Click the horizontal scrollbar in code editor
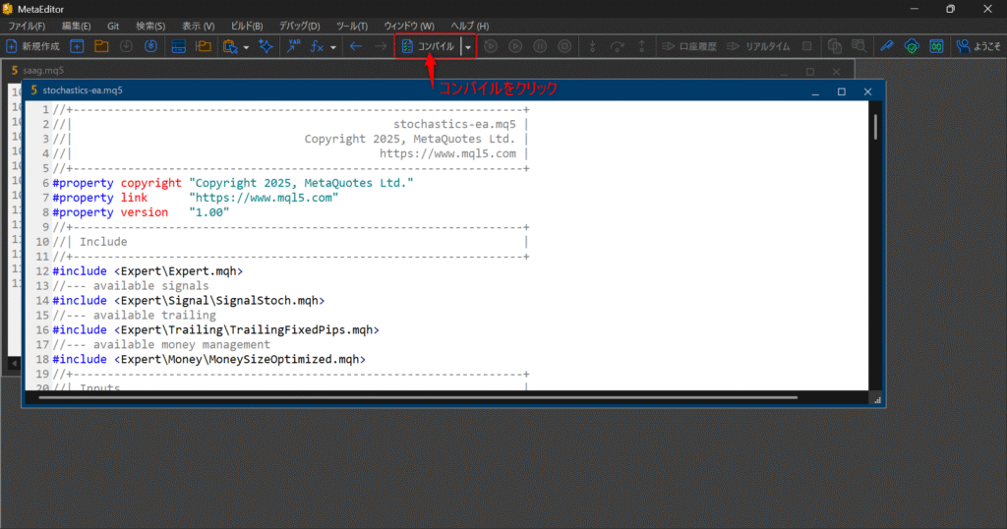This screenshot has height=529, width=1007. [418, 397]
